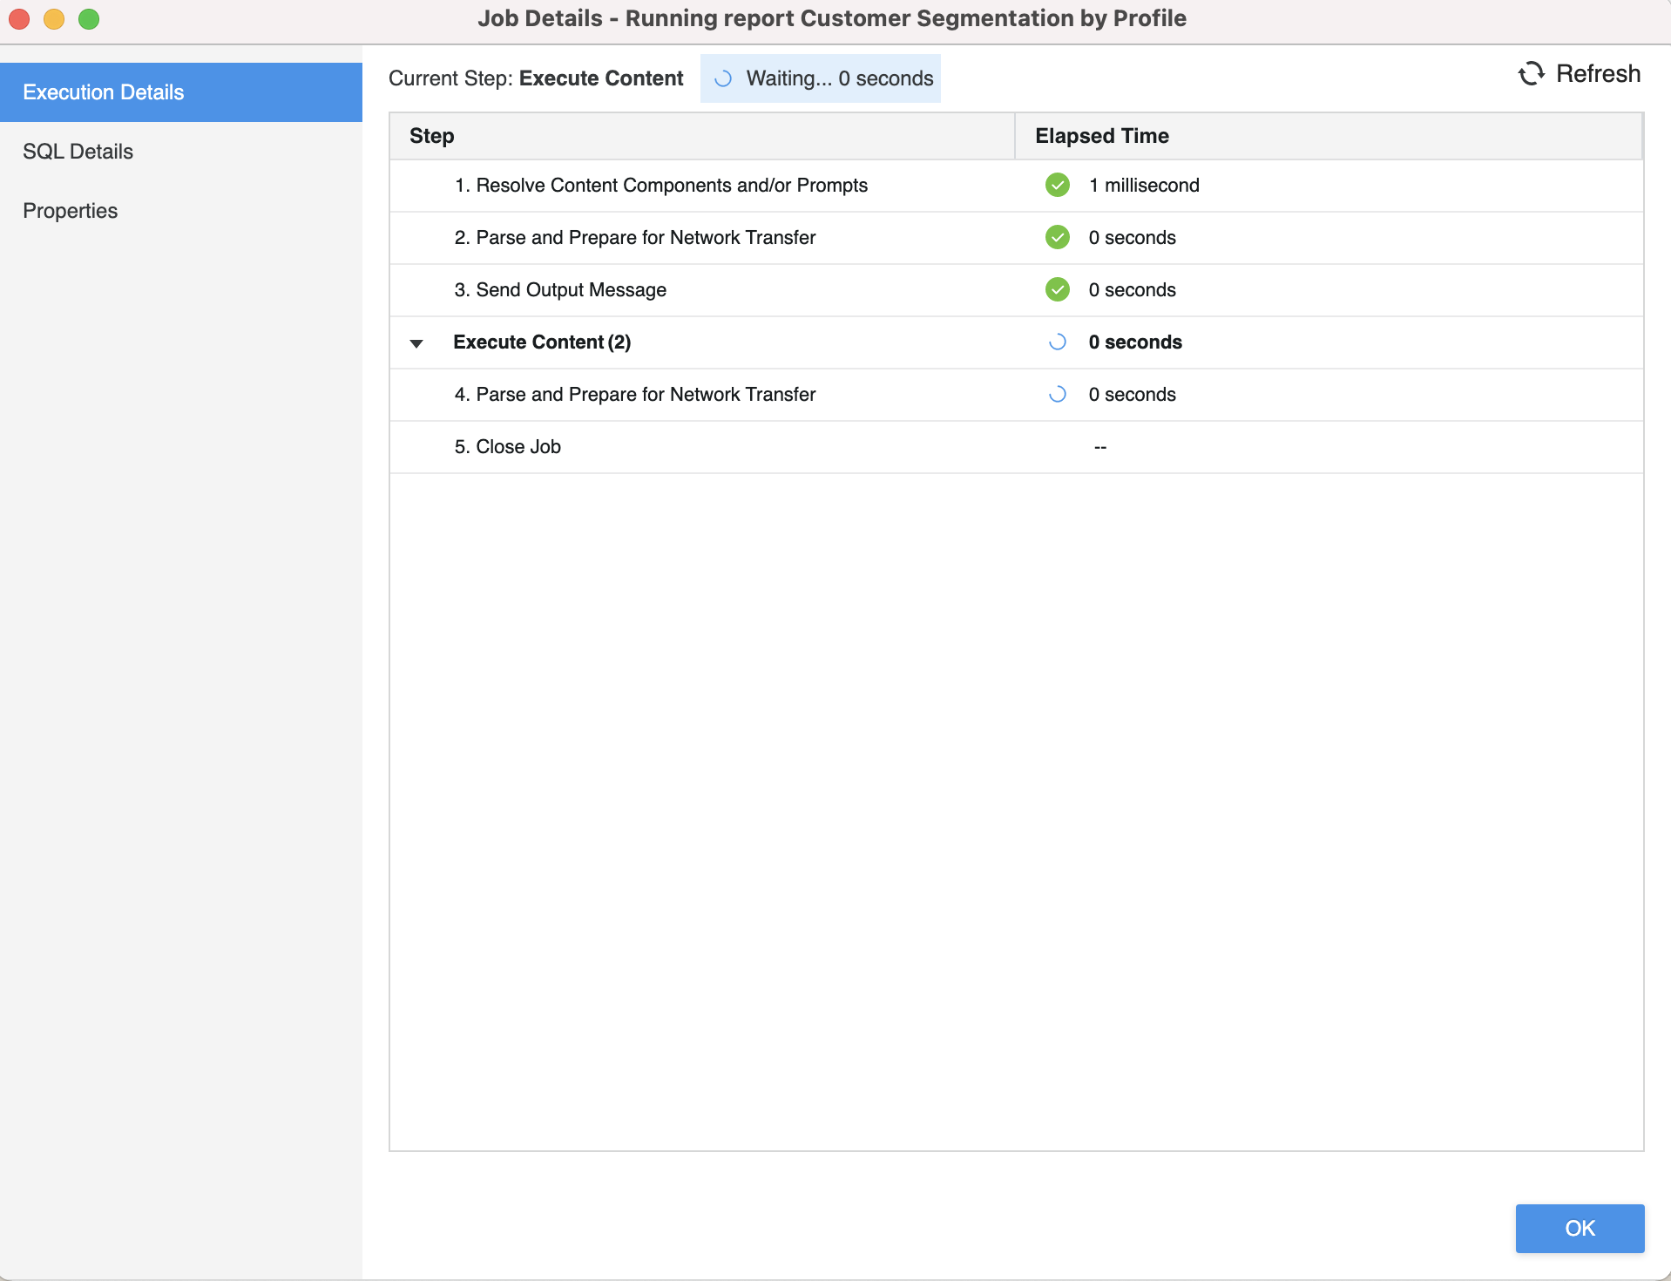Select the Execution Details tab
Image resolution: width=1671 pixels, height=1281 pixels.
point(104,92)
